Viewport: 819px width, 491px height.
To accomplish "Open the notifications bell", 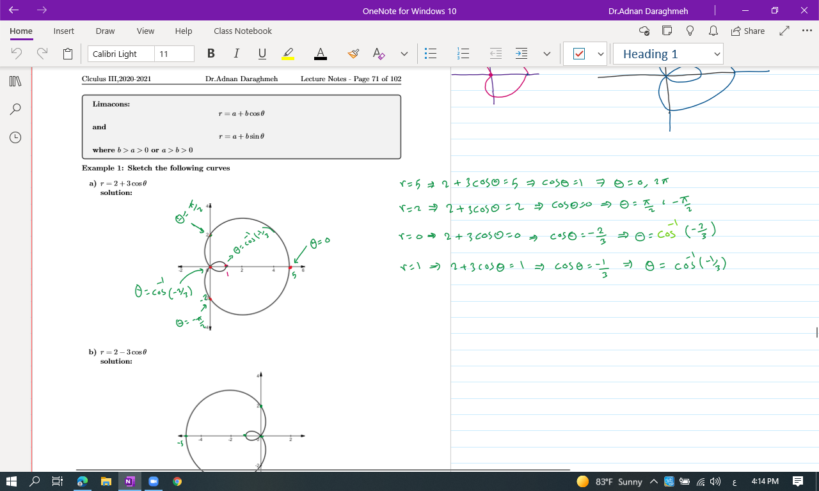I will [x=713, y=31].
